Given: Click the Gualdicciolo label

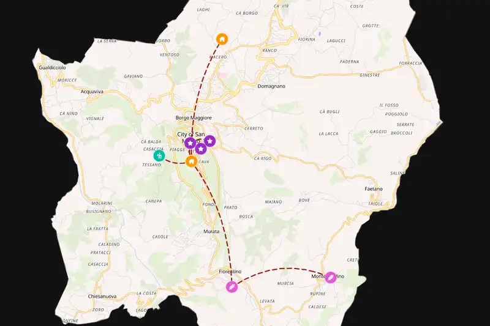Looking at the screenshot, I should point(52,67).
